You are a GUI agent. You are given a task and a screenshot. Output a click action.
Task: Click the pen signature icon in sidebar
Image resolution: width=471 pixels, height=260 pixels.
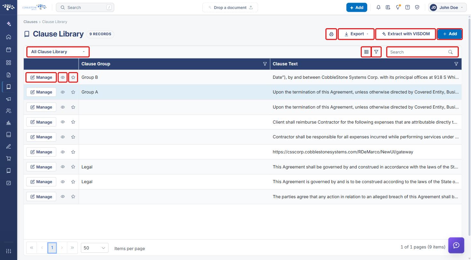(x=9, y=147)
